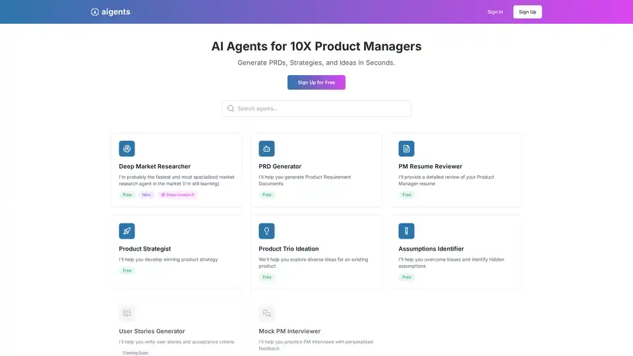The height and width of the screenshot is (356, 633).
Task: Select the Deep research tag badge
Action: tap(177, 195)
